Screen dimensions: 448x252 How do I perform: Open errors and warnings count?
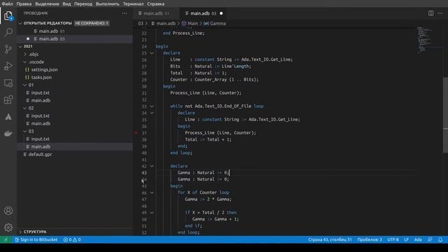[71, 239]
